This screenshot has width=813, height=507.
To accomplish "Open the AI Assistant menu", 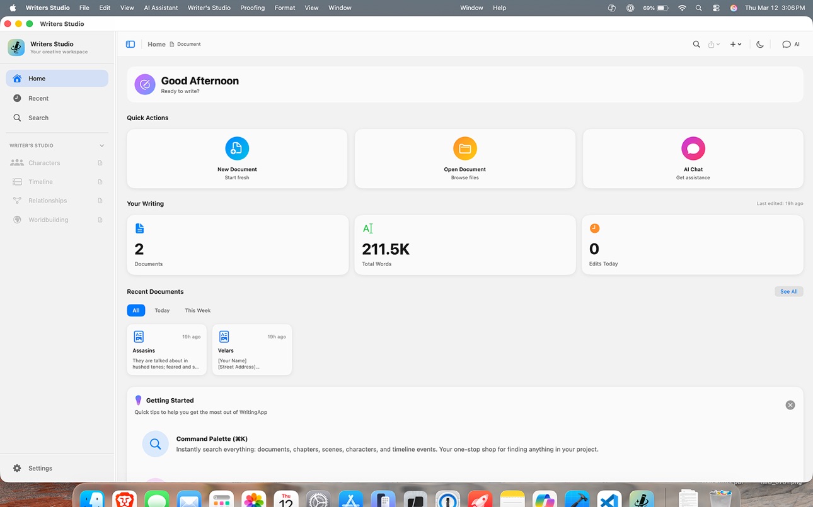I will tap(161, 8).
